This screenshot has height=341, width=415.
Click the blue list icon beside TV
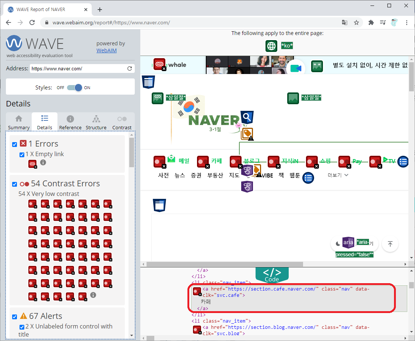click(403, 162)
